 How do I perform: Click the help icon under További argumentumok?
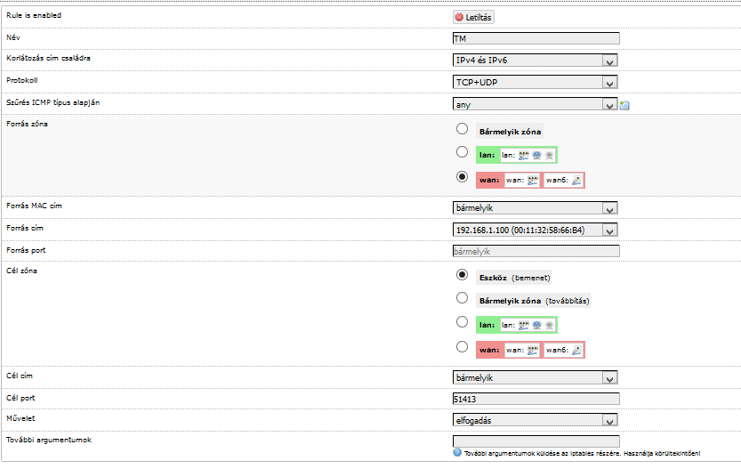tap(457, 452)
